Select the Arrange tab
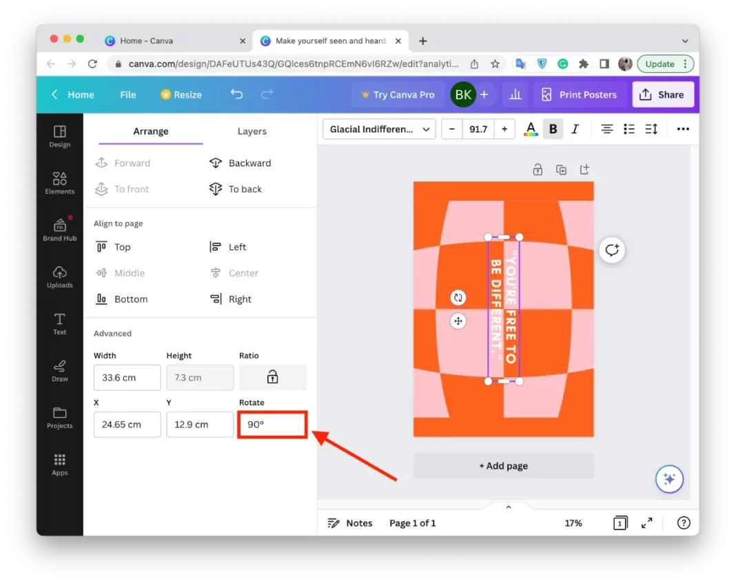 pyautogui.click(x=151, y=132)
